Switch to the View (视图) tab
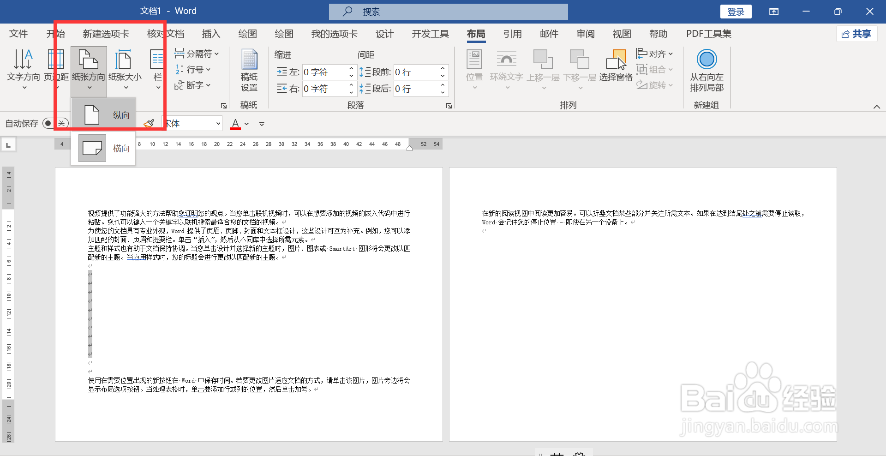Viewport: 886px width, 456px height. coord(622,34)
